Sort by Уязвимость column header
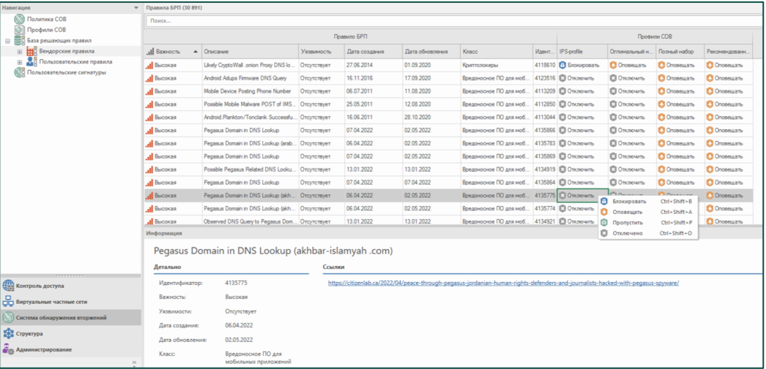Screen dimensions: 766x369 tap(321, 51)
